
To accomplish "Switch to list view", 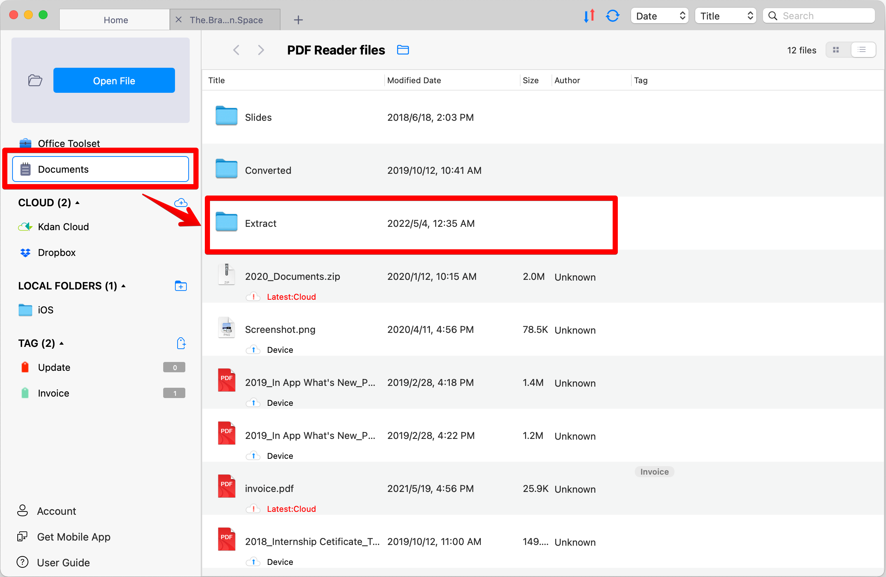I will click(862, 50).
